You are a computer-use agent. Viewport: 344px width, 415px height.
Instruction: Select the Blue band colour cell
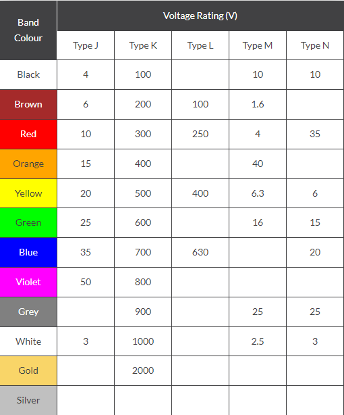tap(28, 252)
